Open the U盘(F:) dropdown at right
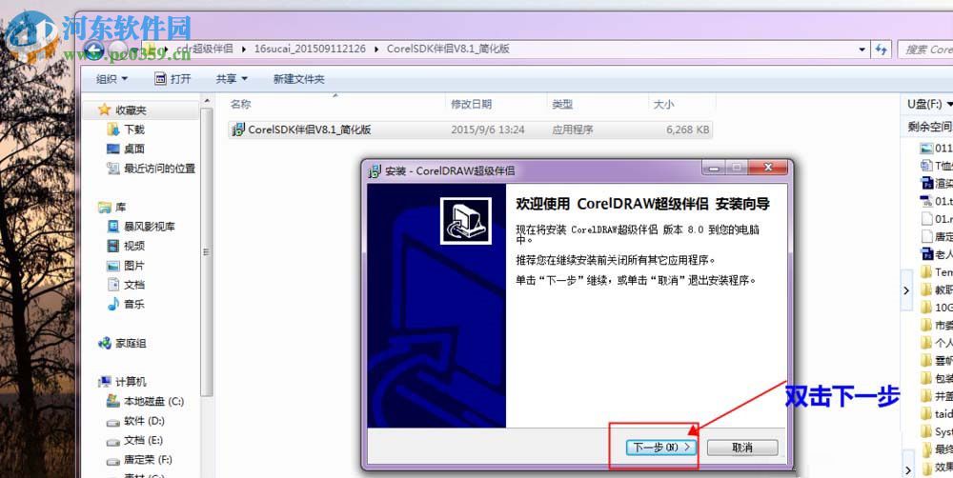Image resolution: width=953 pixels, height=478 pixels. (929, 104)
